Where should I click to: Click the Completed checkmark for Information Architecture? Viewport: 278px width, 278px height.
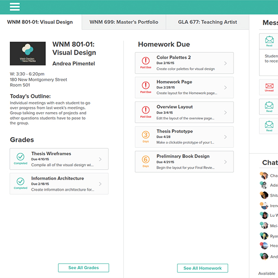[20, 182]
